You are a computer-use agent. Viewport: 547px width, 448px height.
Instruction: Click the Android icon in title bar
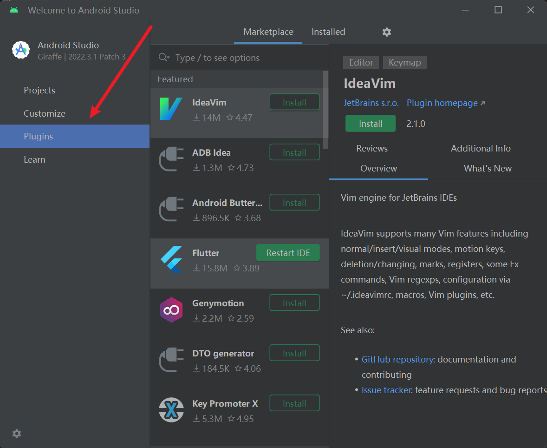(x=14, y=10)
